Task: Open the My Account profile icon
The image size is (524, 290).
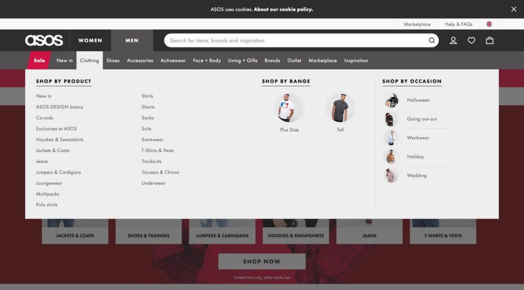Action: (x=453, y=40)
